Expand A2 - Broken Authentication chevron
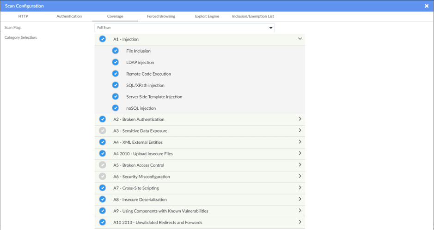The height and width of the screenshot is (230, 434). [300, 119]
